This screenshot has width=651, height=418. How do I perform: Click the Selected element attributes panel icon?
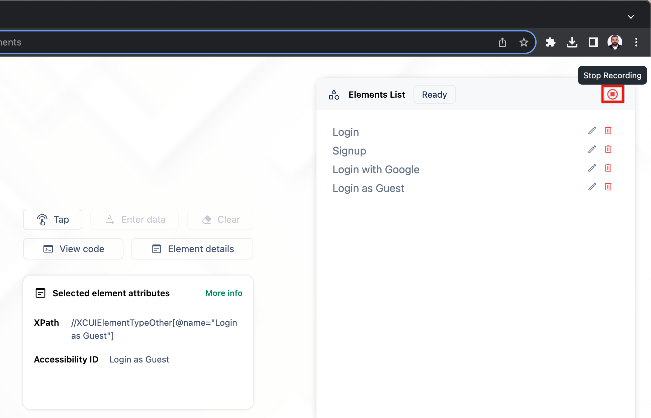(x=40, y=293)
